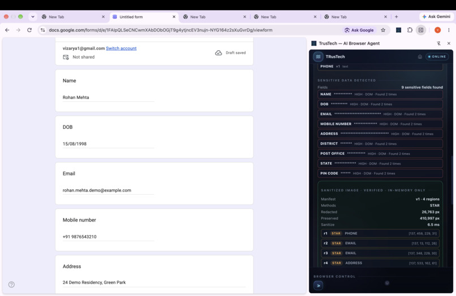Image resolution: width=456 pixels, height=296 pixels.
Task: Open TrusTech hamburger menu icon
Action: click(x=318, y=56)
